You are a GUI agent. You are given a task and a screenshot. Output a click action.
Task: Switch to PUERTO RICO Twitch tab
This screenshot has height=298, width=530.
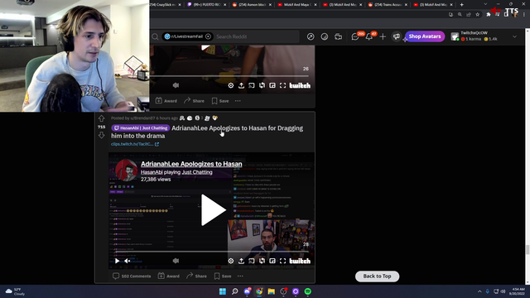coord(206,5)
